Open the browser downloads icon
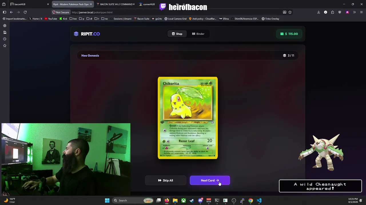 [319, 12]
